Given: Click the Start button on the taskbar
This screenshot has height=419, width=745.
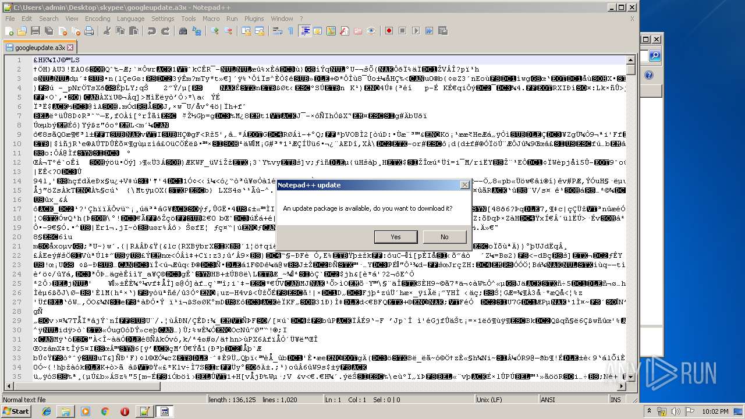Looking at the screenshot, I should [16, 411].
